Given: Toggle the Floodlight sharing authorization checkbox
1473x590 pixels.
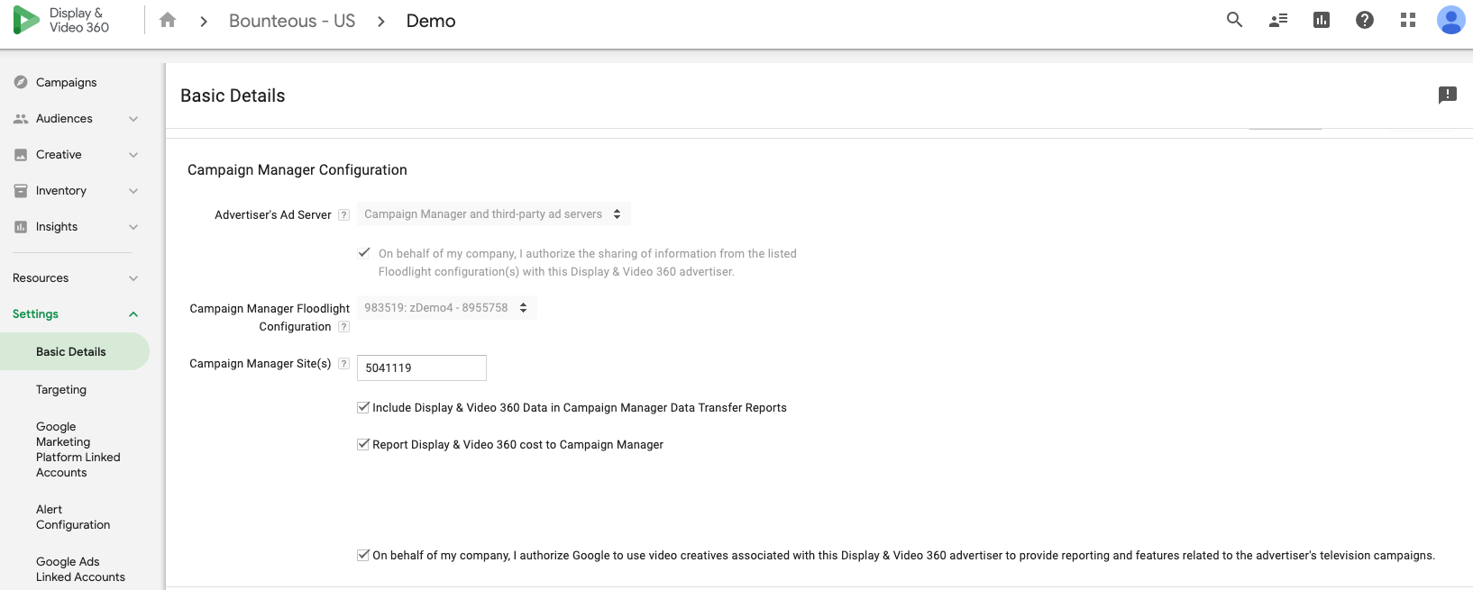Looking at the screenshot, I should pos(364,253).
